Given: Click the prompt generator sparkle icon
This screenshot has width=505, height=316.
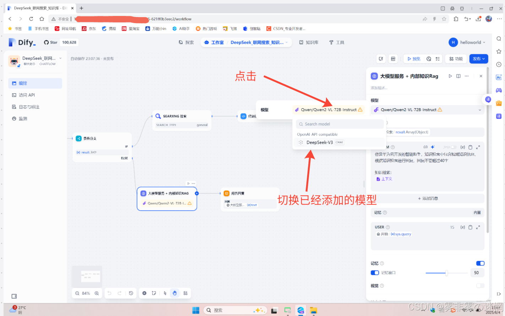Looking at the screenshot, I should (x=433, y=147).
